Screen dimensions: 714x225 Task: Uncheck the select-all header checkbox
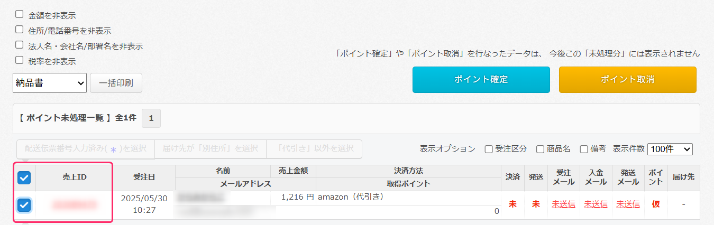(x=24, y=178)
